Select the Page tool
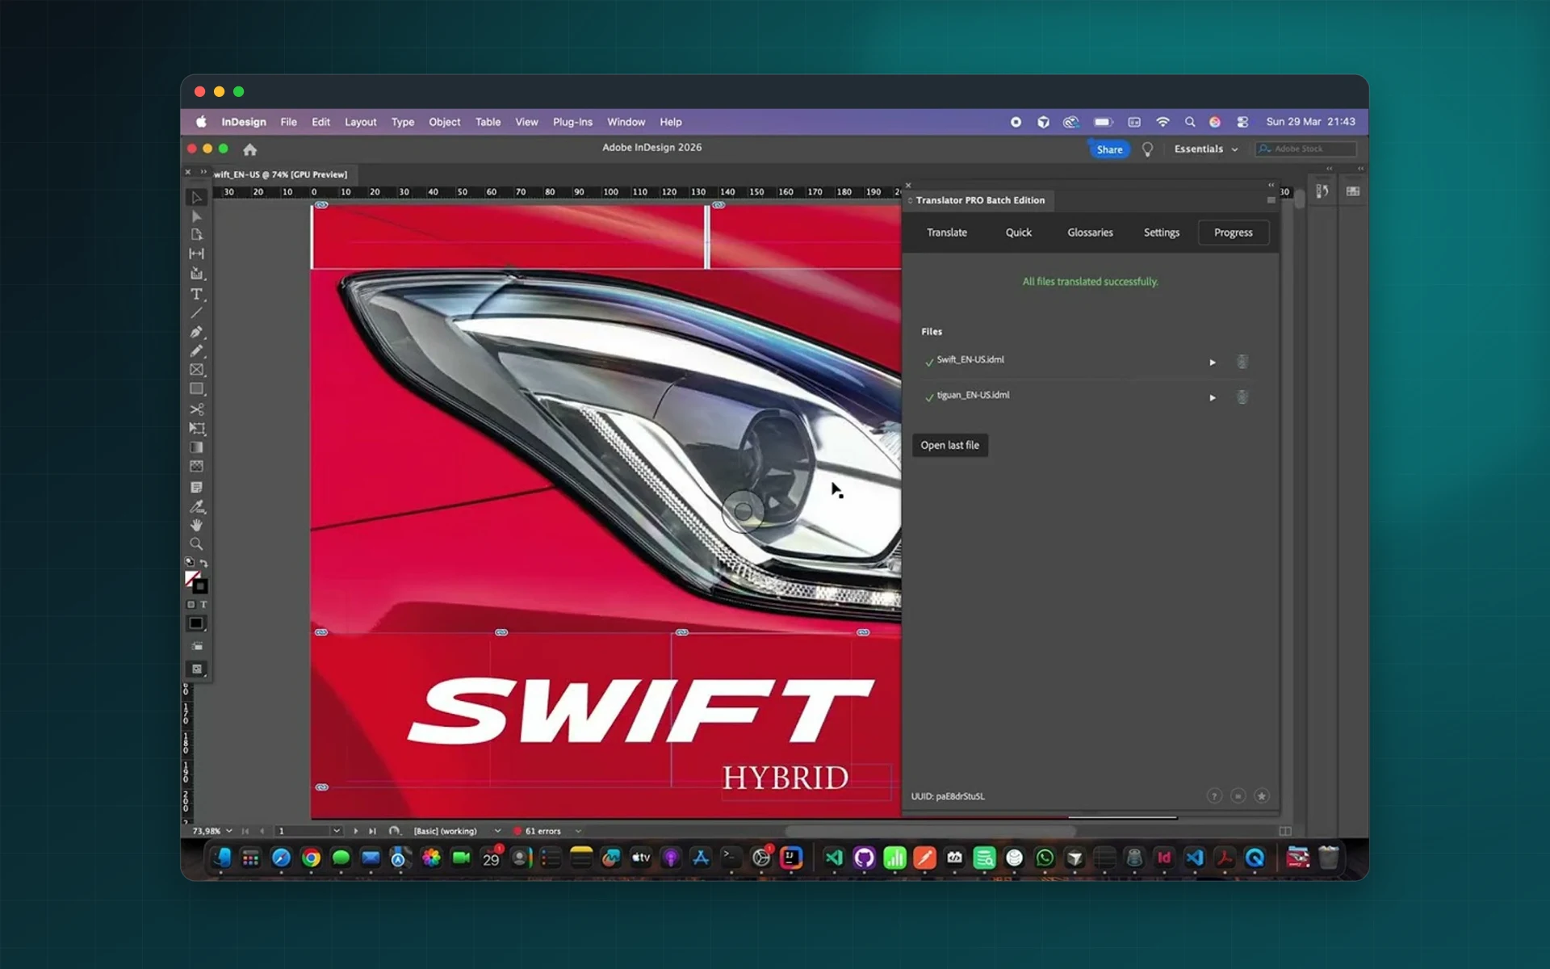This screenshot has height=969, width=1550. tap(196, 235)
